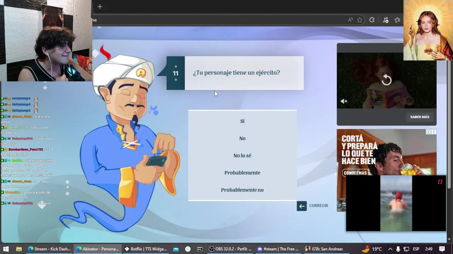Choose 'Probablemente no' as the answer

[x=242, y=190]
